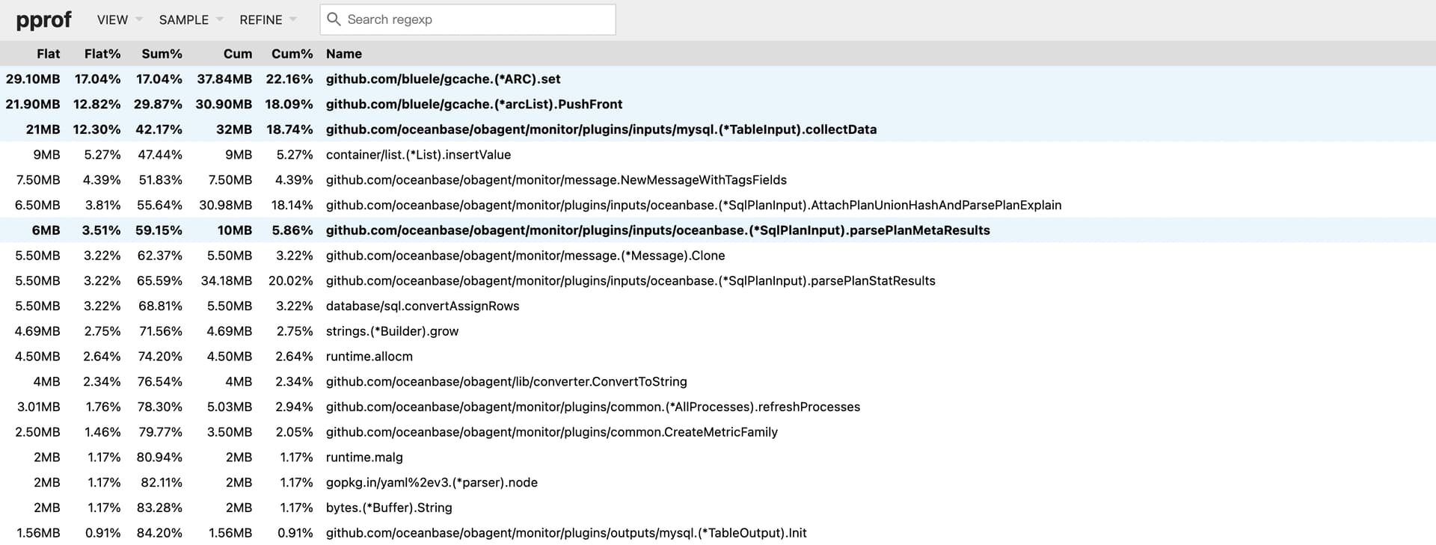This screenshot has width=1436, height=545.
Task: Click the 29.10MB flat value
Action: (33, 78)
